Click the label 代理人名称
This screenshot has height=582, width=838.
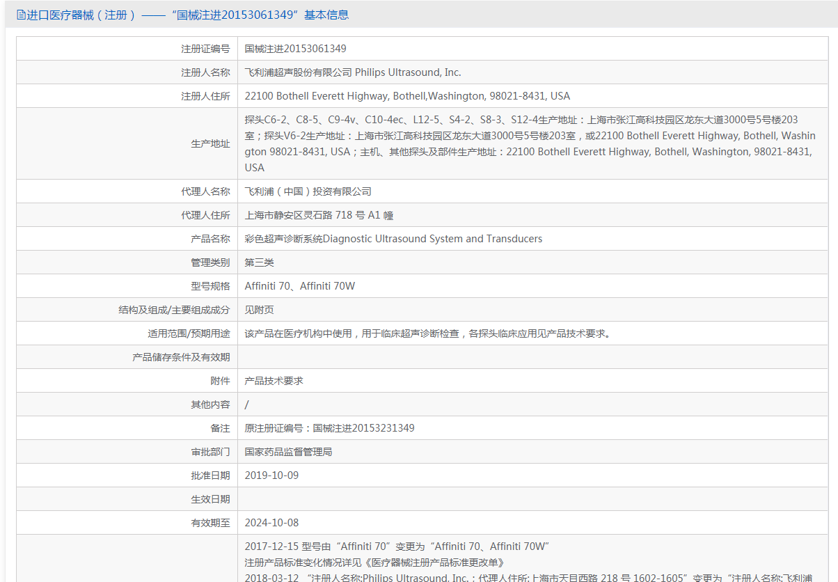(x=205, y=191)
